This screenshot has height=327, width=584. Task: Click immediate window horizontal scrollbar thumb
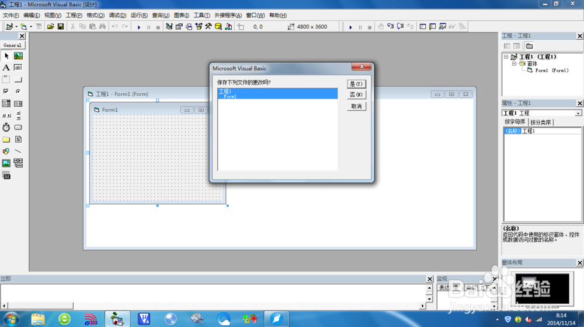pos(40,306)
